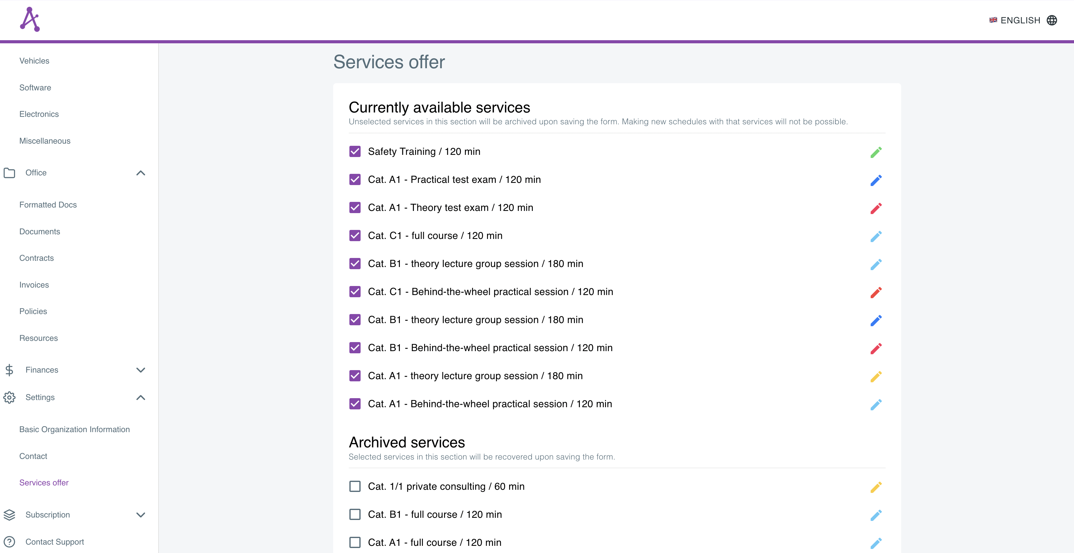The width and height of the screenshot is (1074, 553).
Task: Expand the Finances section
Action: tap(140, 369)
